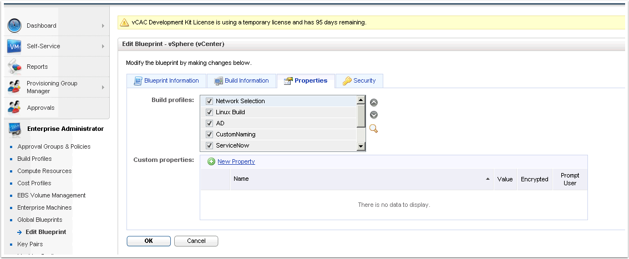This screenshot has width=629, height=259.
Task: Toggle the ServiceNow profile checkbox
Action: (209, 145)
